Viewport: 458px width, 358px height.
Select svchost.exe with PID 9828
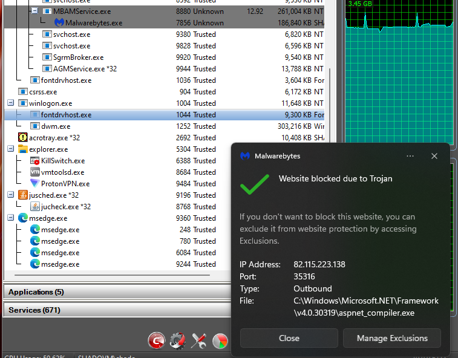click(164, 46)
